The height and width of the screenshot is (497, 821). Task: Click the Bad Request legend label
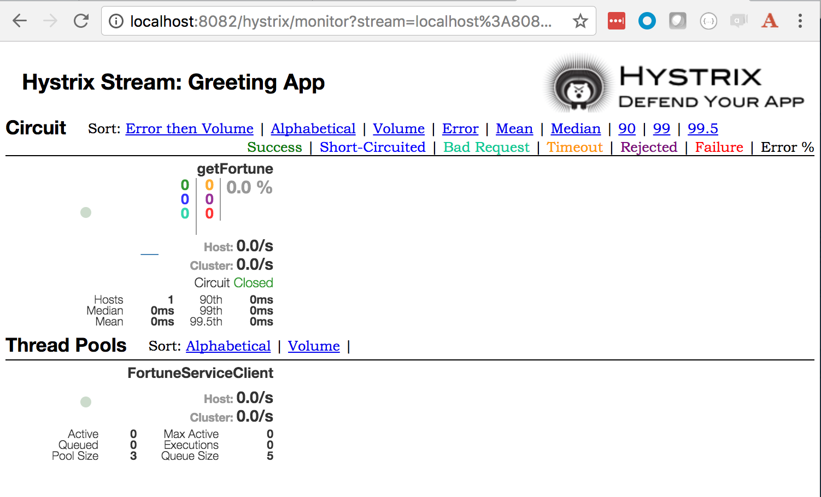(x=486, y=147)
